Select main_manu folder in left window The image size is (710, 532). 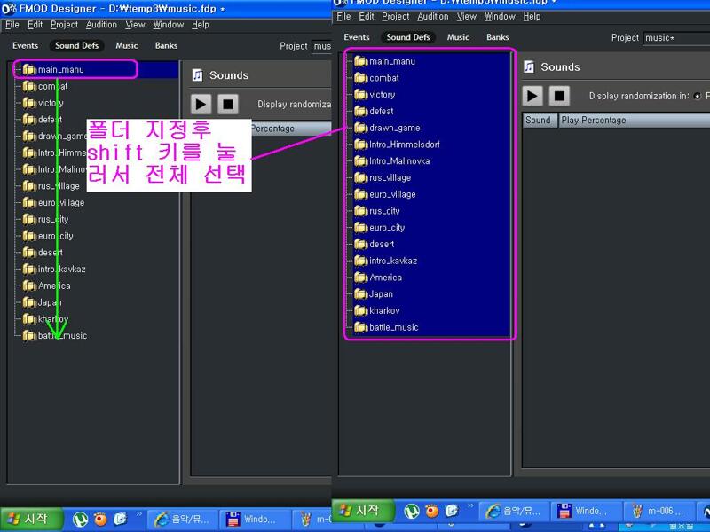coord(60,70)
